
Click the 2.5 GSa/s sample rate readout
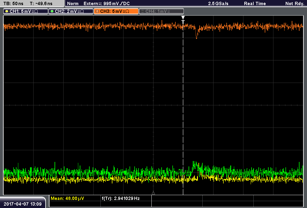(218, 4)
